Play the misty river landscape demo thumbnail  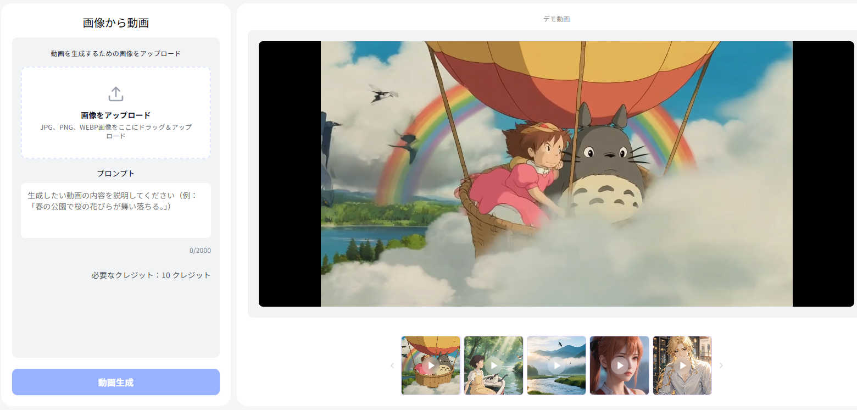pyautogui.click(x=557, y=365)
